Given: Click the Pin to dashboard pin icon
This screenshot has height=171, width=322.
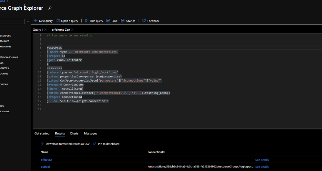Looking at the screenshot, I should (x=95, y=144).
